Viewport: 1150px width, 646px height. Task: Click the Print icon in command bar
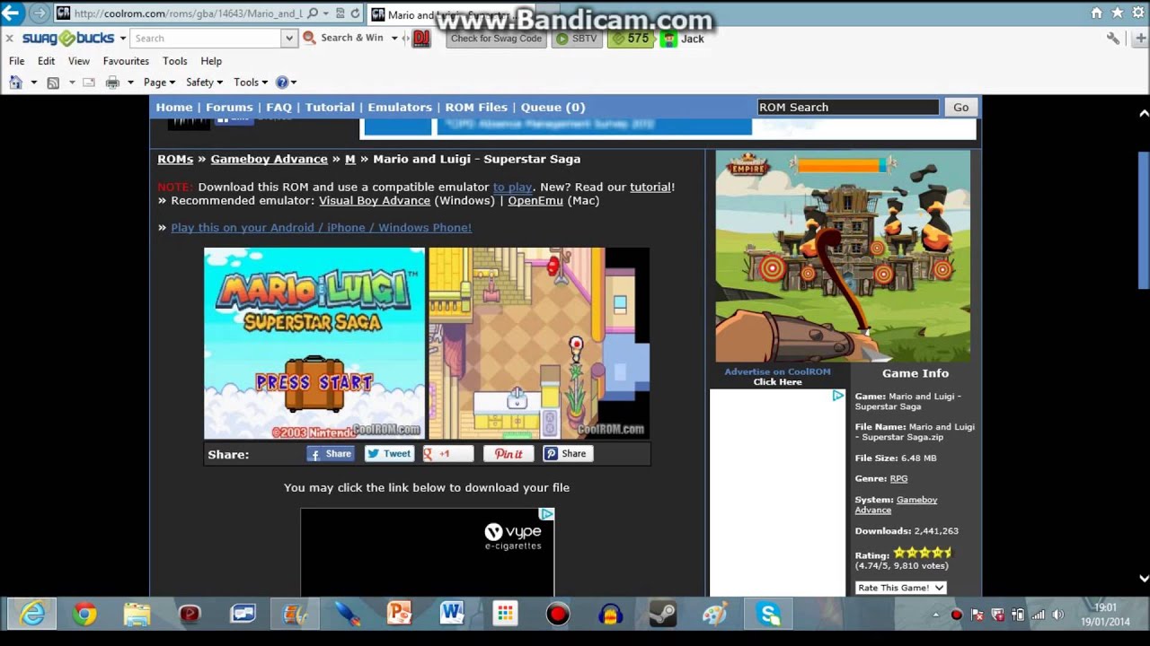112,83
